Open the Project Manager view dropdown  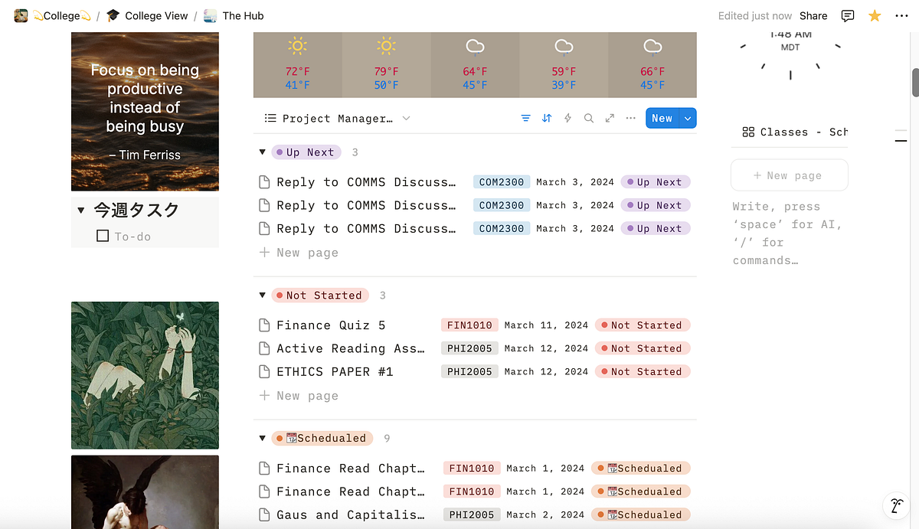(337, 119)
